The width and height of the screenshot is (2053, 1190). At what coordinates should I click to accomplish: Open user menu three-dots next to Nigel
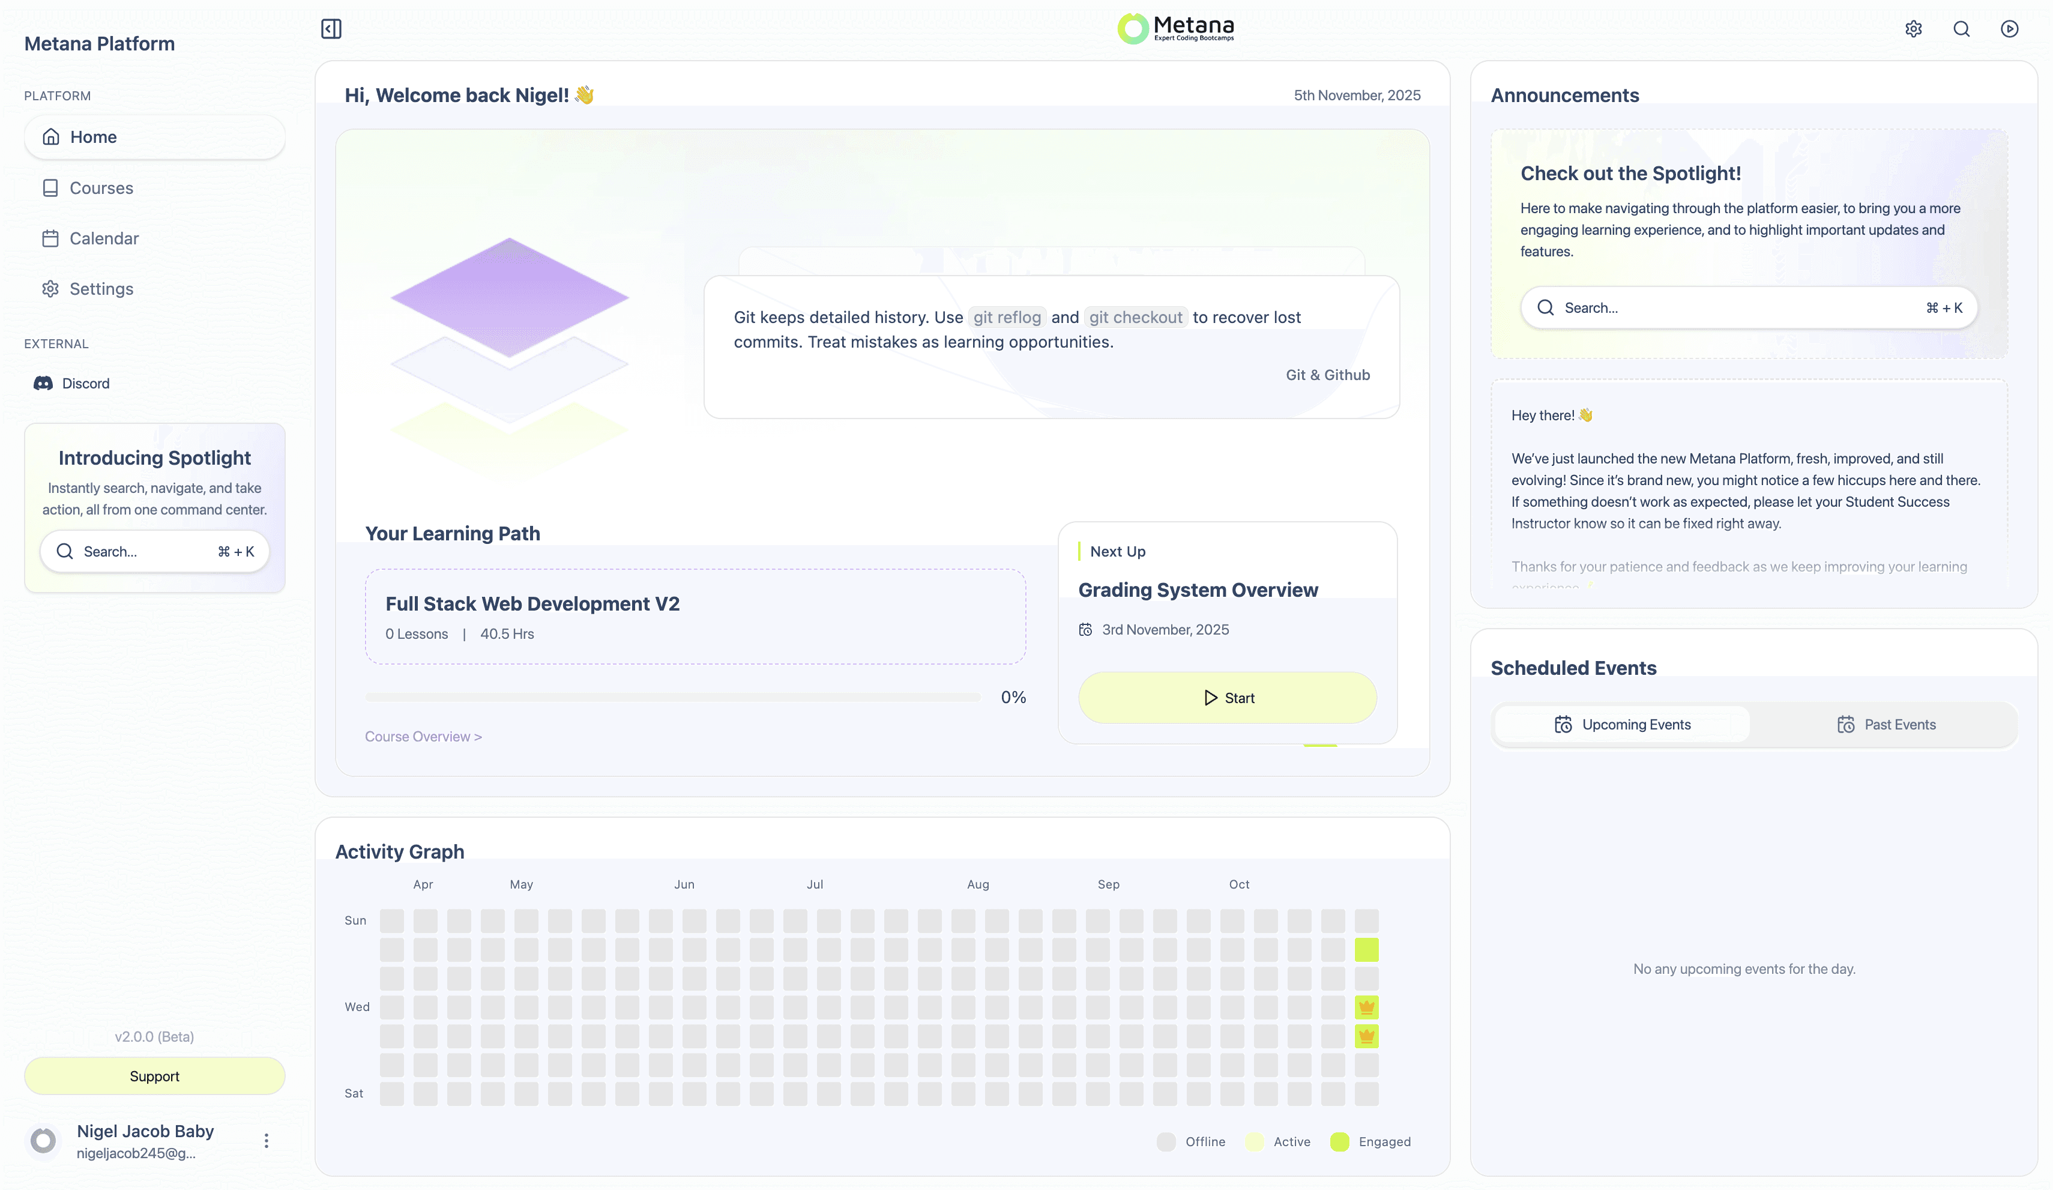tap(267, 1140)
